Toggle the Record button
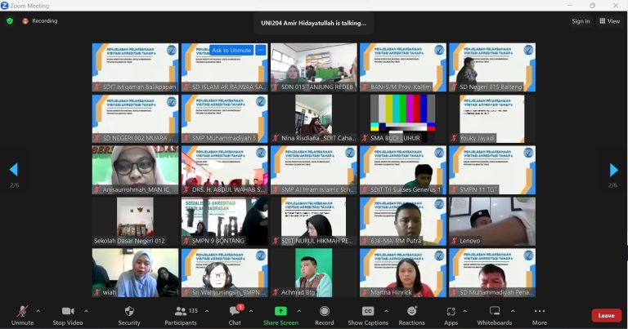 (325, 315)
